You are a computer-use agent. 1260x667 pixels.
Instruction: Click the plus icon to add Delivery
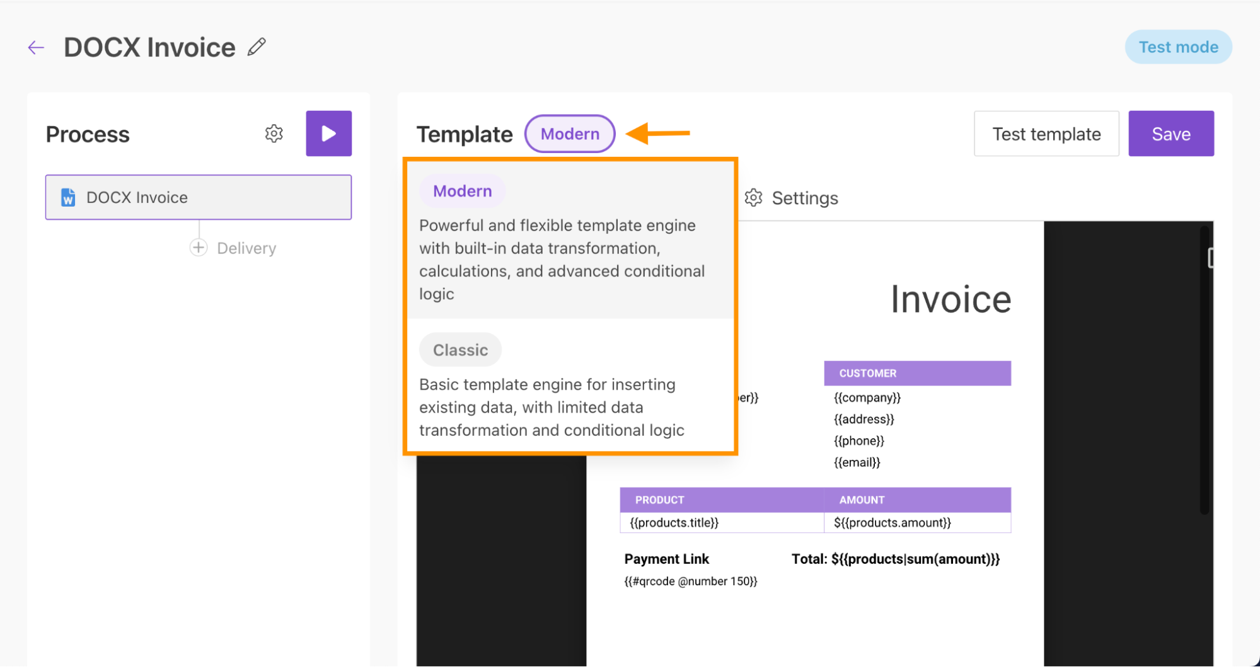click(199, 248)
